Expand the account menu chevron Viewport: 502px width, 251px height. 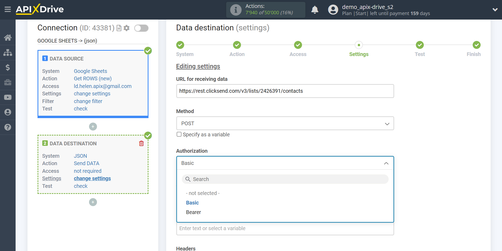(x=495, y=10)
